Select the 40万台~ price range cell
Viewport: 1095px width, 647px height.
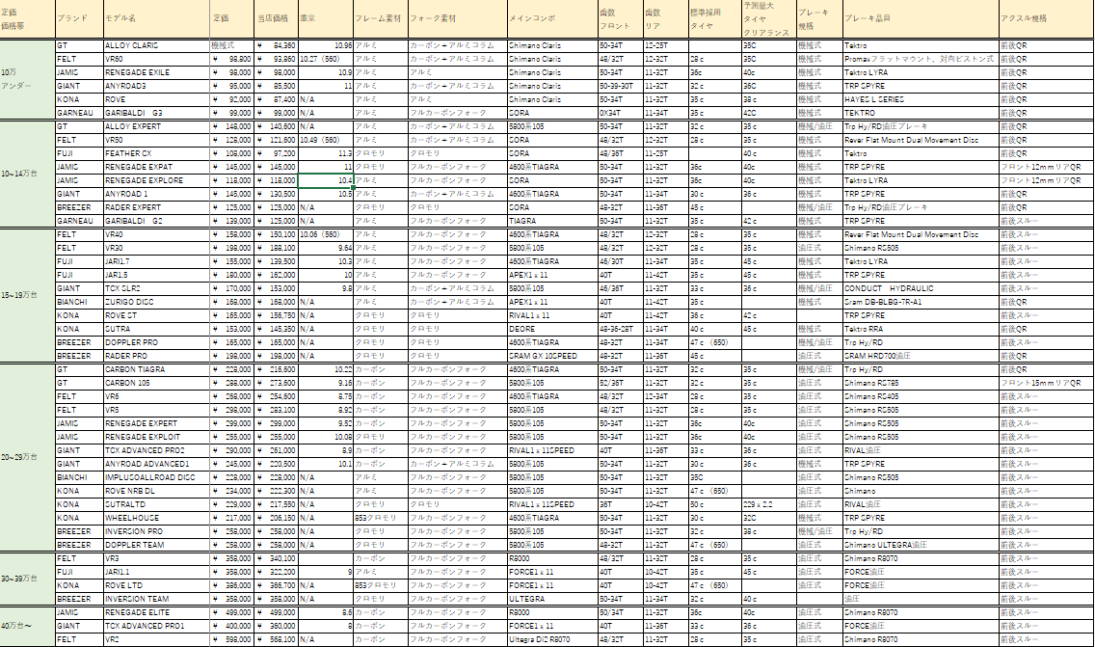coord(27,625)
